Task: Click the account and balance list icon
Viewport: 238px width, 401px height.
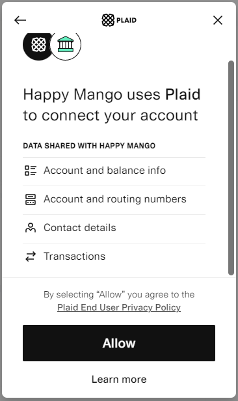Action: click(31, 171)
